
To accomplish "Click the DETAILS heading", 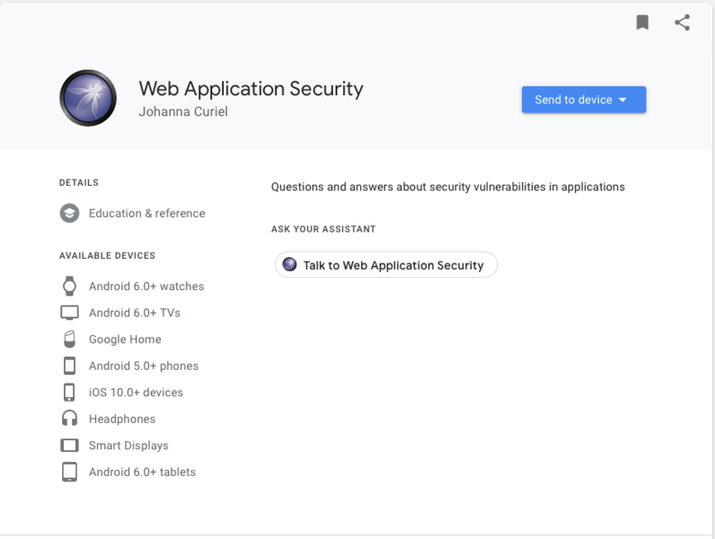I will pos(79,182).
